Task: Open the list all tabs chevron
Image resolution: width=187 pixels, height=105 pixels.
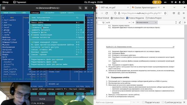Action: [174, 8]
